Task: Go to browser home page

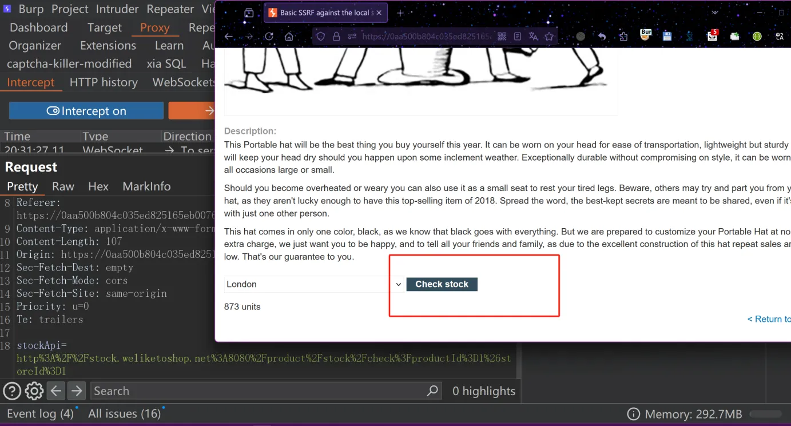Action: (289, 36)
